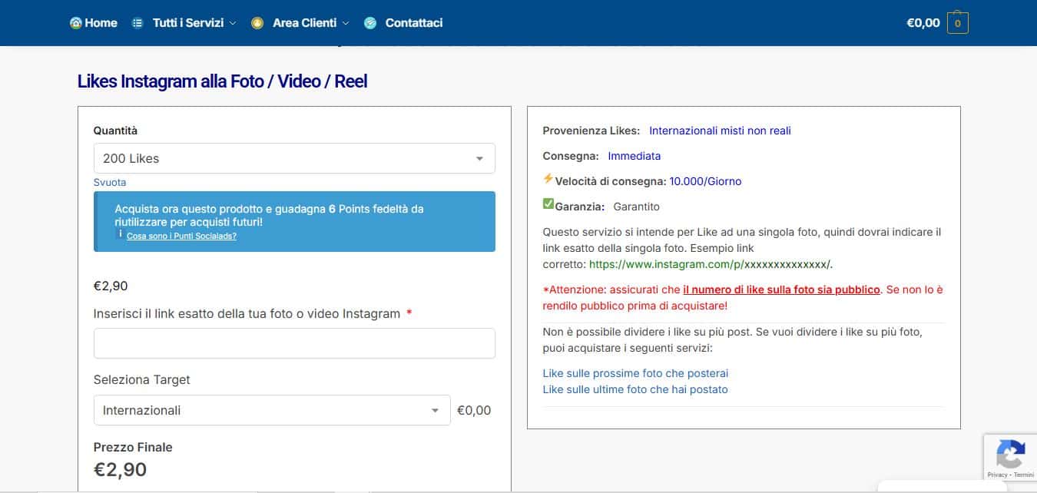Image resolution: width=1037 pixels, height=493 pixels.
Task: Click the Svuota link
Action: click(x=110, y=182)
